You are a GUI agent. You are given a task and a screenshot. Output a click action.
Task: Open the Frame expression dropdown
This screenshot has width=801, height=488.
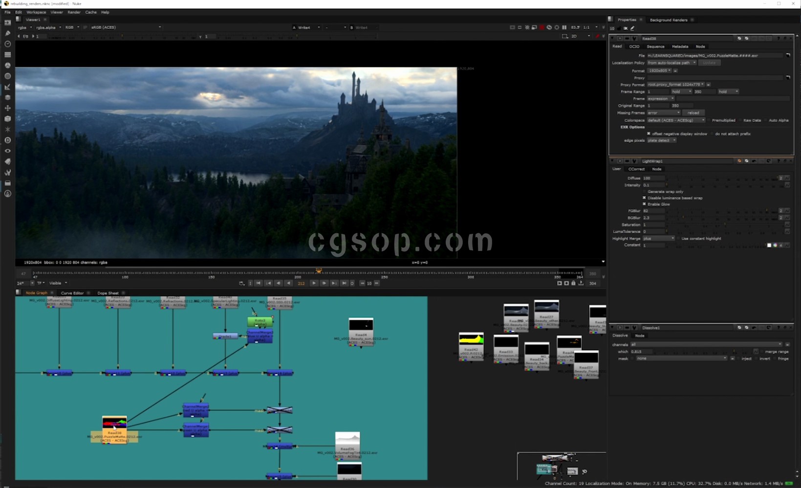point(661,99)
